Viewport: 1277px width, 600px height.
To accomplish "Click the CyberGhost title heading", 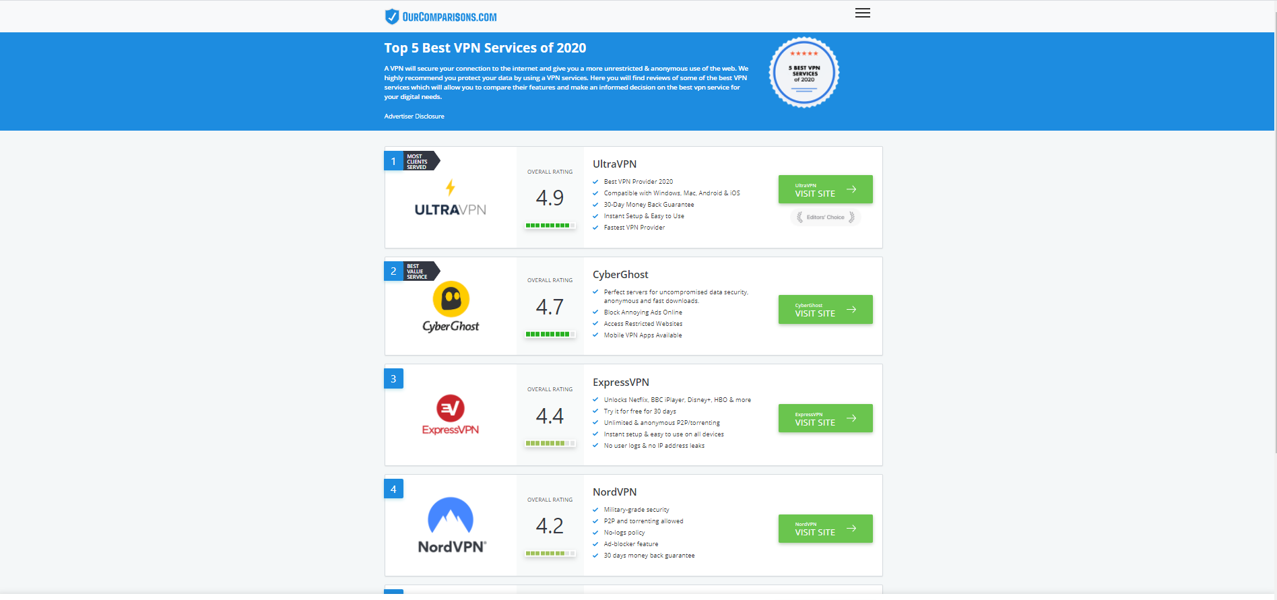I will (x=620, y=275).
